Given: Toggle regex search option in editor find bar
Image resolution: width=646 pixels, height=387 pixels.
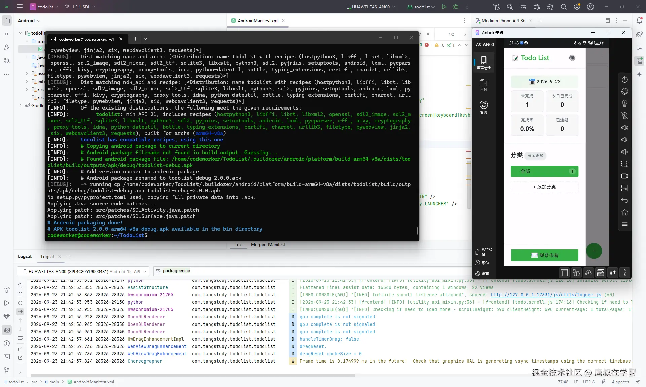Looking at the screenshot, I should pyautogui.click(x=427, y=34).
